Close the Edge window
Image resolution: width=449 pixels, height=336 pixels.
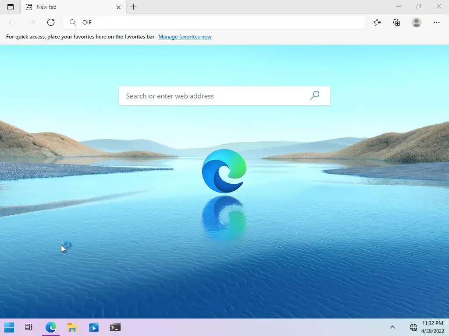point(438,6)
